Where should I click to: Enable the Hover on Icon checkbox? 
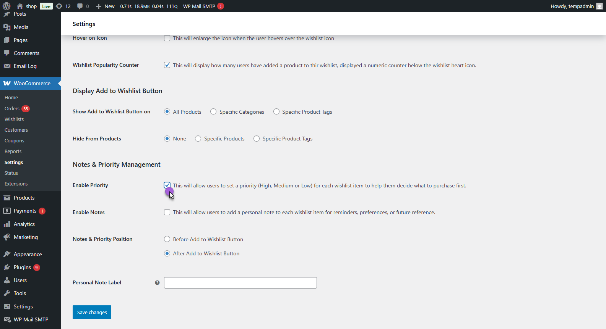pyautogui.click(x=167, y=38)
